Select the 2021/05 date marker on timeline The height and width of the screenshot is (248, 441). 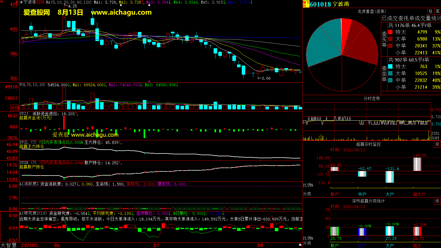30,245
